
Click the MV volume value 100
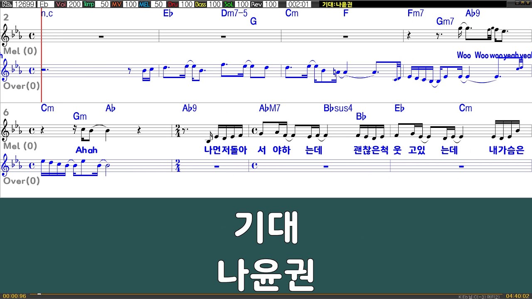[131, 4]
